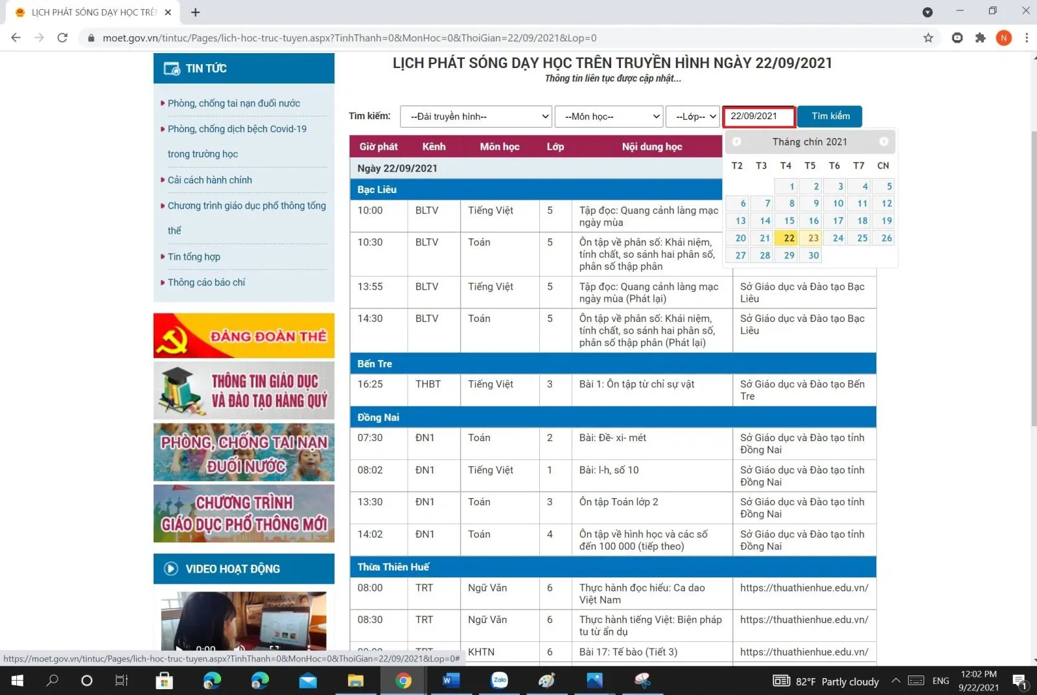Click the Bến Tre section header
This screenshot has width=1037, height=695.
click(x=612, y=363)
